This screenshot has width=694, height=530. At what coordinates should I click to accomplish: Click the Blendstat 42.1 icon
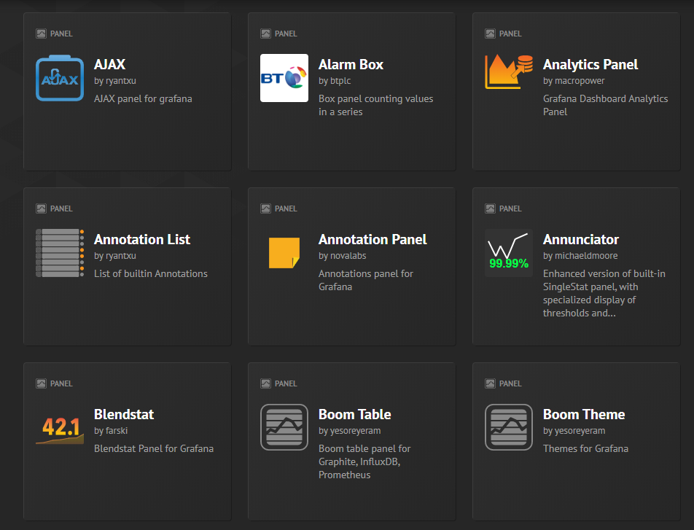pos(60,430)
